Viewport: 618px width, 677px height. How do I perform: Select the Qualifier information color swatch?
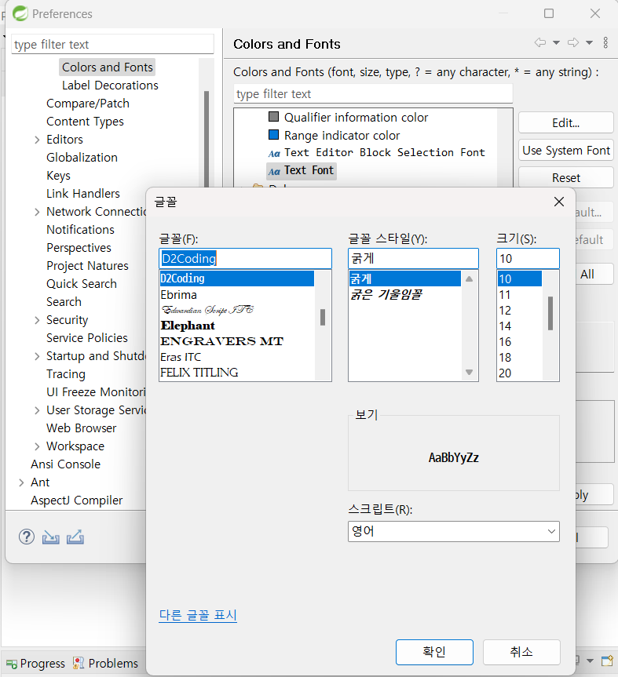click(x=273, y=117)
